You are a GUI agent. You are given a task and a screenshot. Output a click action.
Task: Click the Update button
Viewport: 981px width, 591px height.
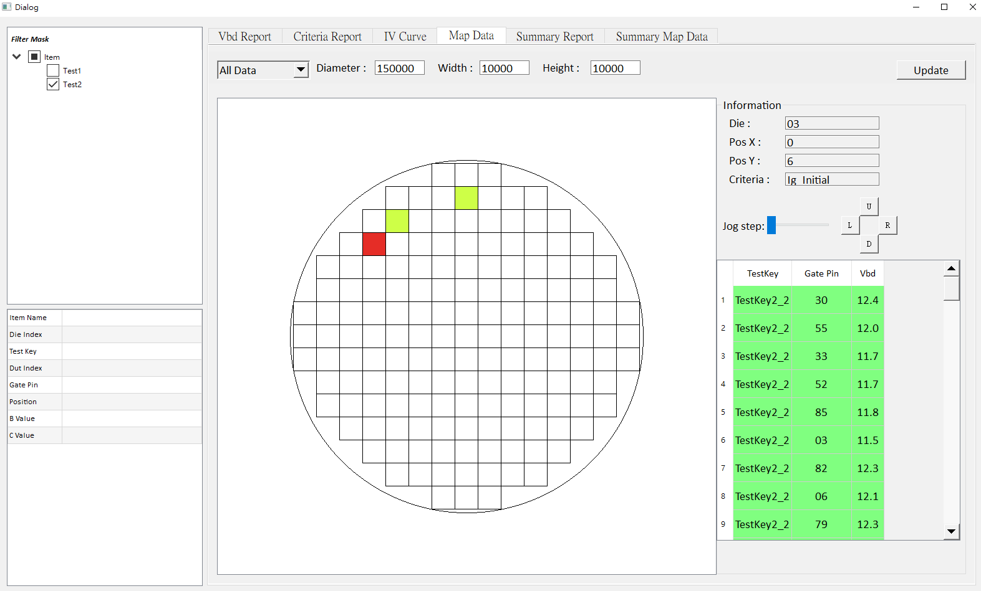pyautogui.click(x=931, y=70)
